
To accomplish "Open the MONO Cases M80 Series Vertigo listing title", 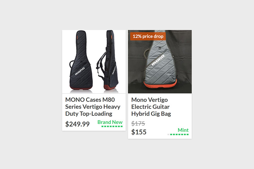I will coord(93,107).
